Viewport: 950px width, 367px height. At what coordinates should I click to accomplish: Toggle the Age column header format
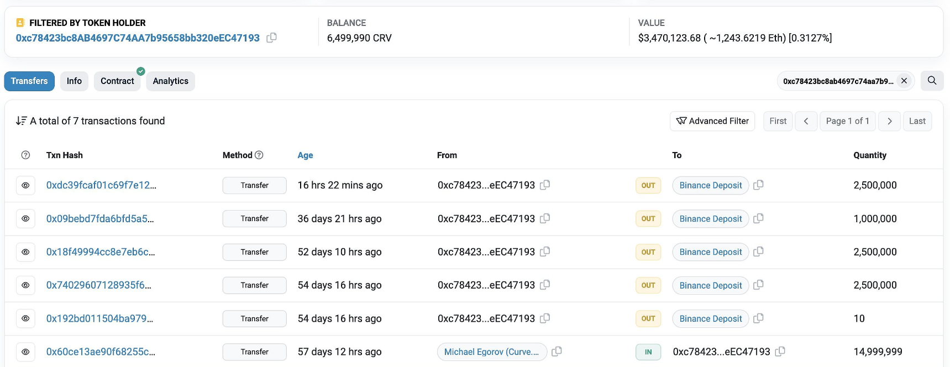click(x=305, y=155)
